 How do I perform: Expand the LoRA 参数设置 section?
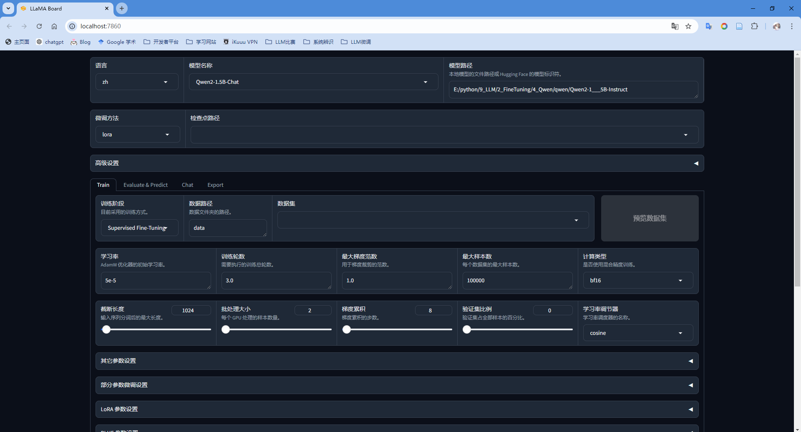(x=396, y=409)
